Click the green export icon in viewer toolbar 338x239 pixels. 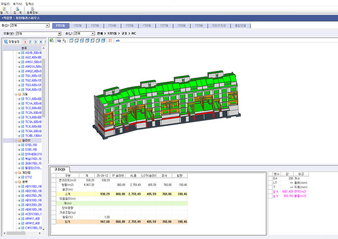(x=52, y=41)
